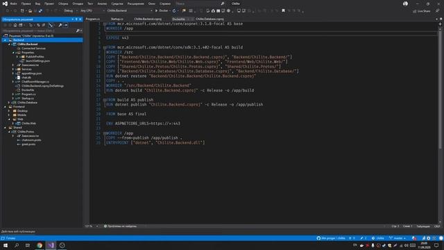Collapse the Chilite.Backend project node
The width and height of the screenshot is (444, 250).
9,44
